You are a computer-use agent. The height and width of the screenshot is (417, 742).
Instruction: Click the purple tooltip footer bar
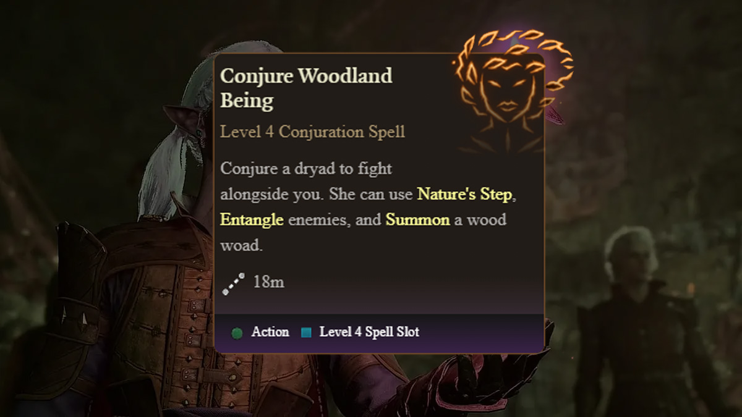(x=379, y=333)
